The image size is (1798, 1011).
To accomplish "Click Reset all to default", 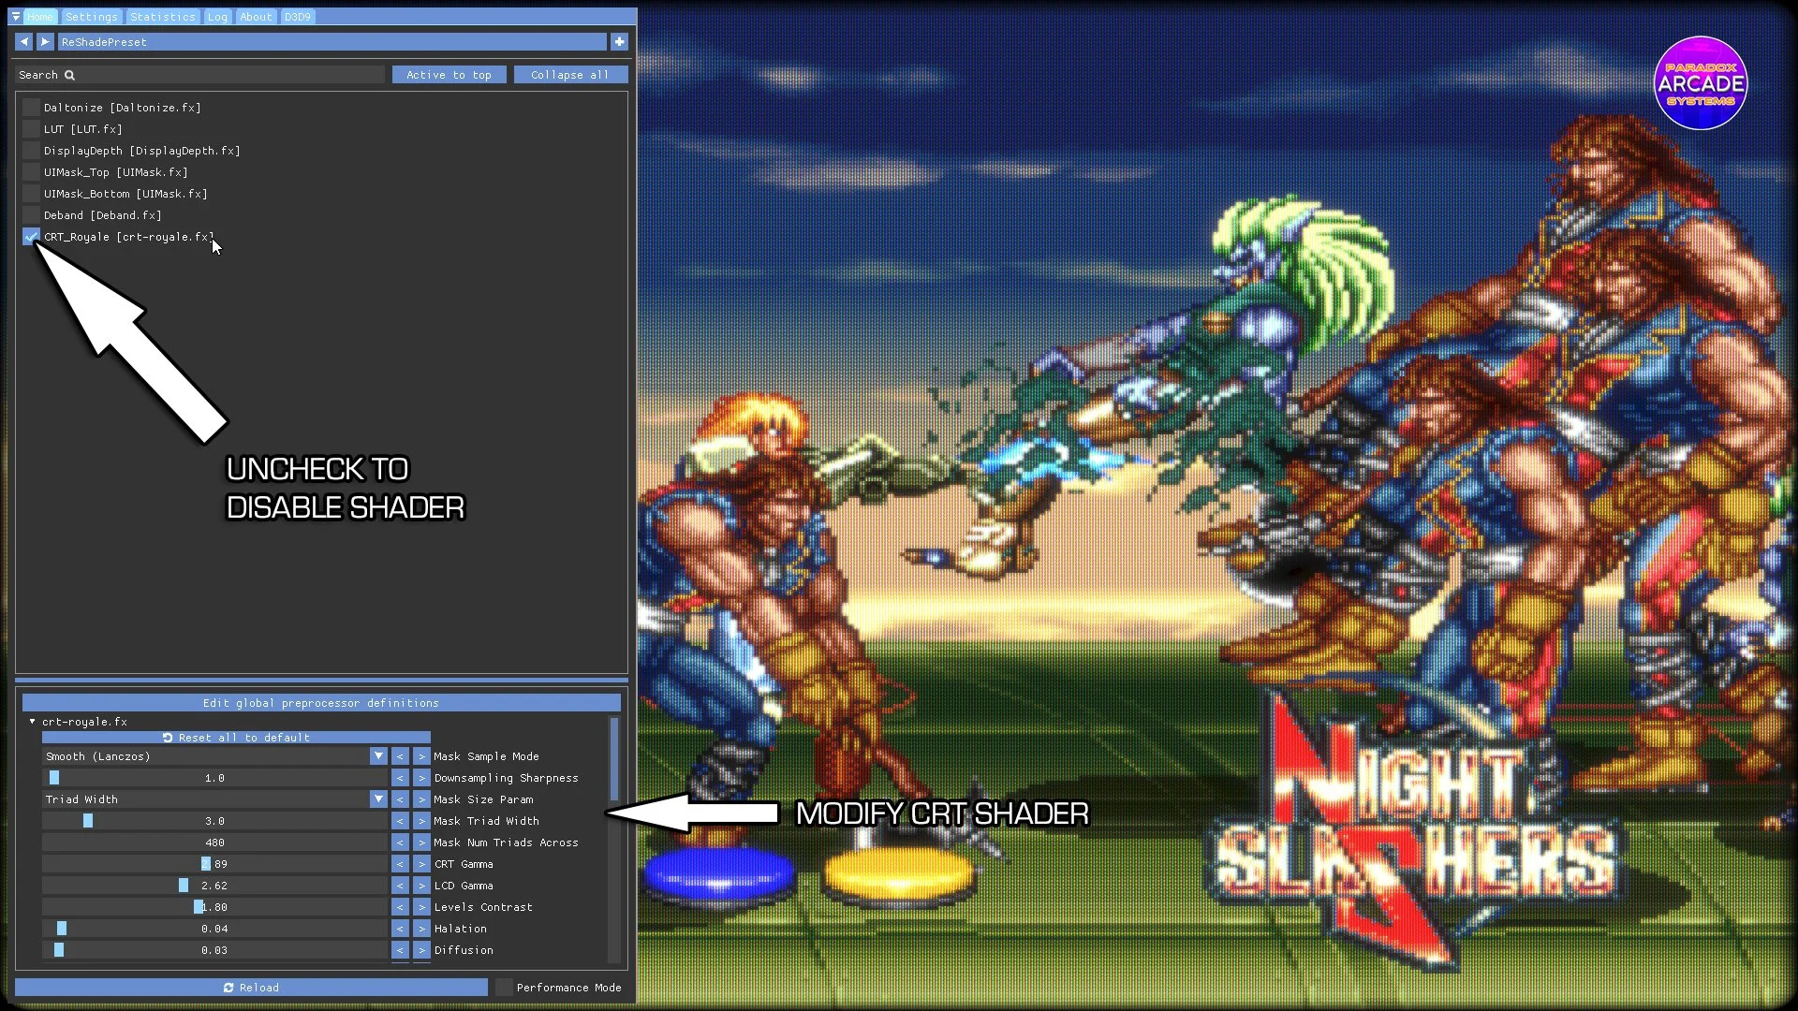I will tap(236, 738).
